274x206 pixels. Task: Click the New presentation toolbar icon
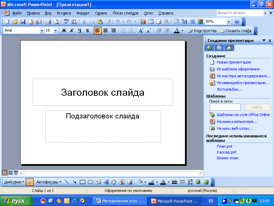(7, 22)
